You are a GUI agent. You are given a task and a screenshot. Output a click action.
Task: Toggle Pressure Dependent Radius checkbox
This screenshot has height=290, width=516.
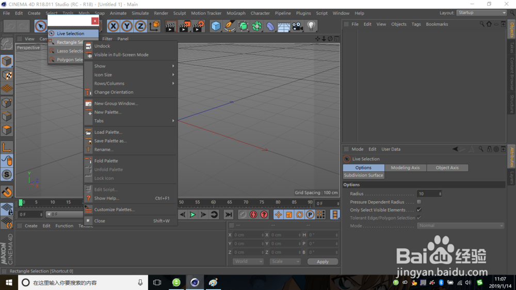pyautogui.click(x=419, y=202)
